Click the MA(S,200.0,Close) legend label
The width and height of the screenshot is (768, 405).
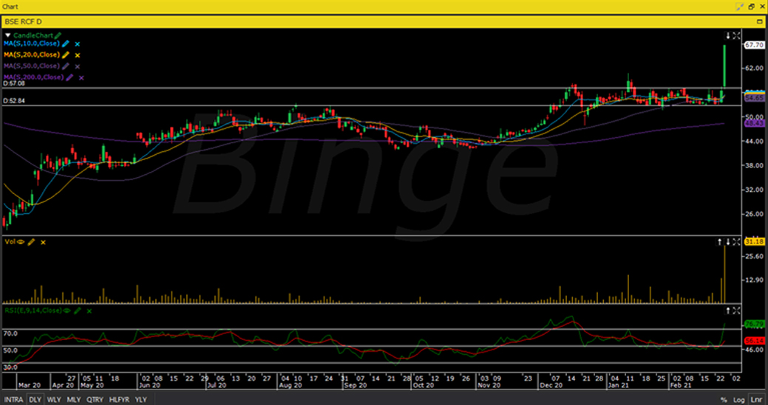click(x=34, y=77)
